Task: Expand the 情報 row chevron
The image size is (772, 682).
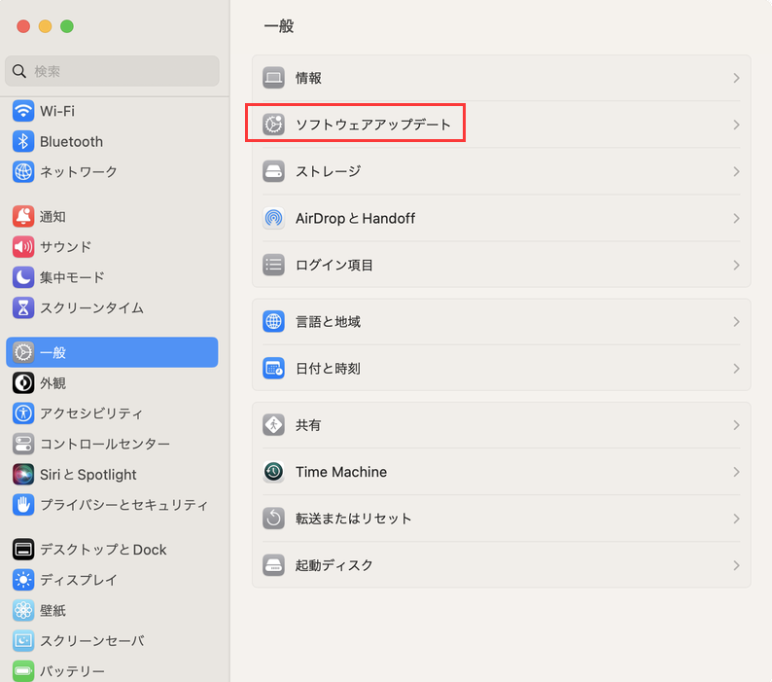Action: 736,78
